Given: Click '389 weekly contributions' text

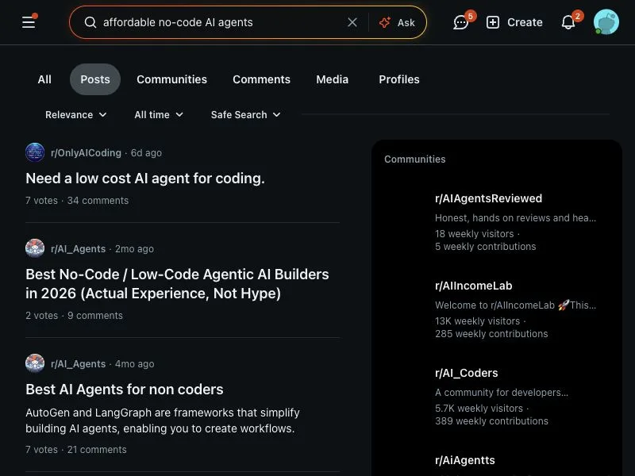Looking at the screenshot, I should click(x=491, y=421).
